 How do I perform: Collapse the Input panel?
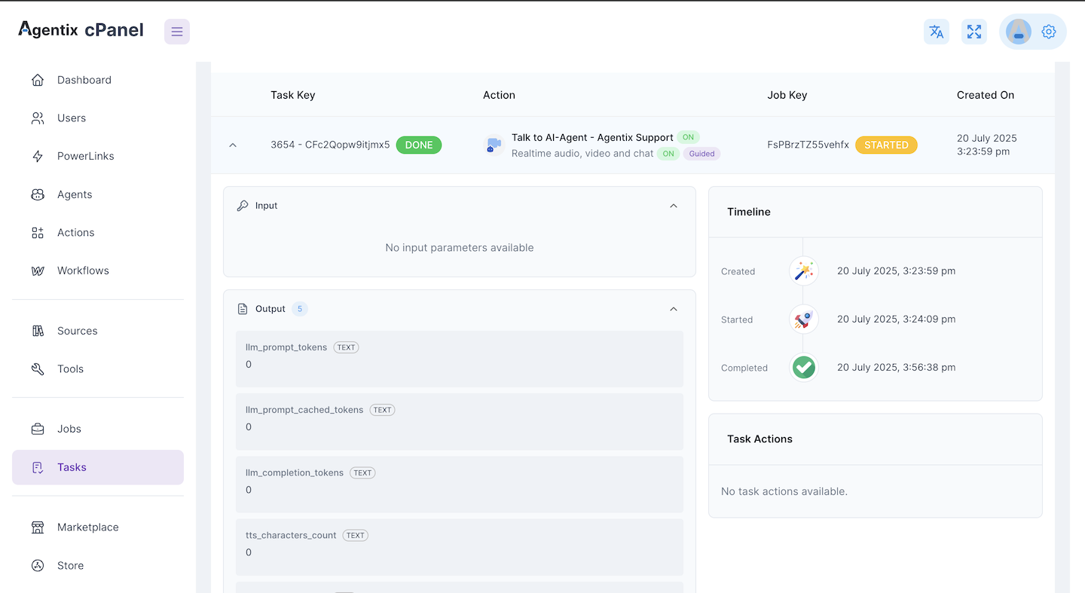coord(673,205)
